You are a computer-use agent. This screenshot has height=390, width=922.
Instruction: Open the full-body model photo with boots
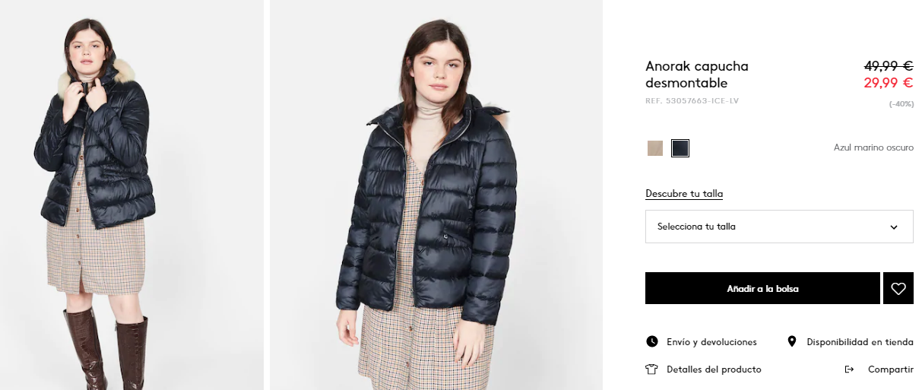coord(131,195)
